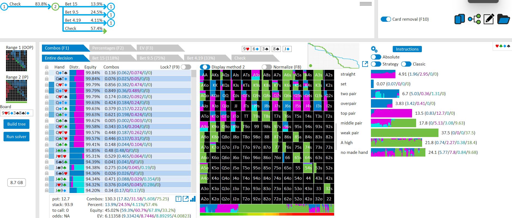Select the 22 cell in hand matrix
The width and height of the screenshot is (512, 218).
[329, 199]
